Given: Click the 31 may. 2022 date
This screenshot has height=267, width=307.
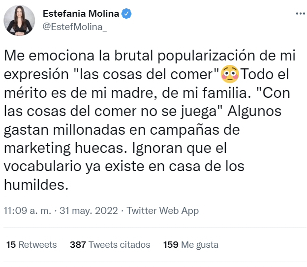Looking at the screenshot, I should click(89, 211).
